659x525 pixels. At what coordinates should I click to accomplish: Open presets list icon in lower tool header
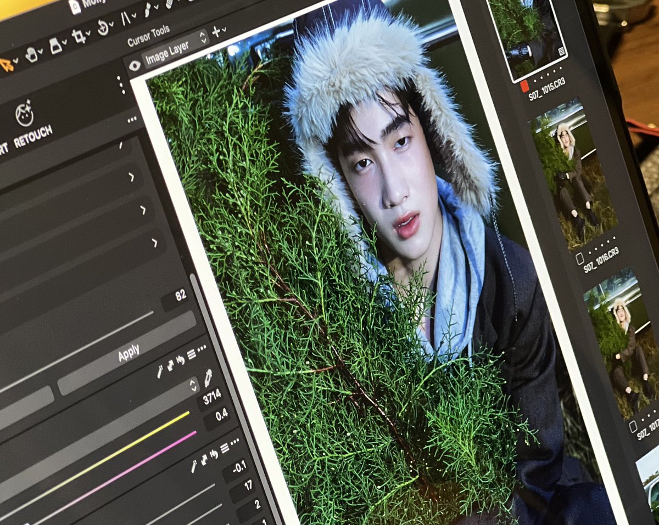click(x=224, y=448)
